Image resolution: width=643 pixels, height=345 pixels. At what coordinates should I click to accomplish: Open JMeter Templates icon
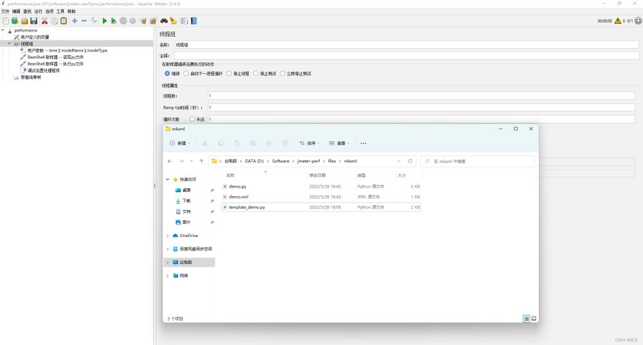click(x=15, y=21)
